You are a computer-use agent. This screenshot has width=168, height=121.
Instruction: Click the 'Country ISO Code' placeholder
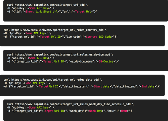click(98, 37)
